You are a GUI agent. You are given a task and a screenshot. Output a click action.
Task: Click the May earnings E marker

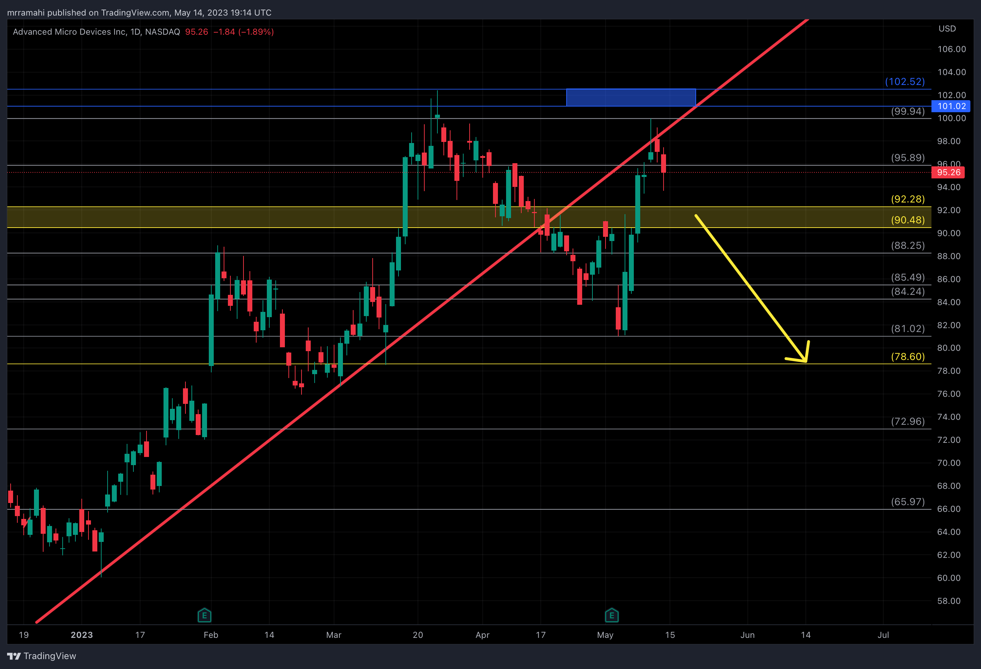click(x=612, y=615)
